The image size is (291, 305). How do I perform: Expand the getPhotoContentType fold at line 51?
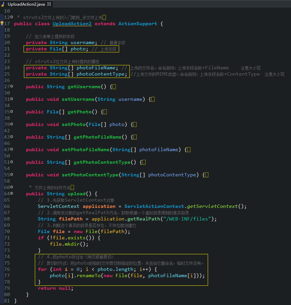point(12,162)
